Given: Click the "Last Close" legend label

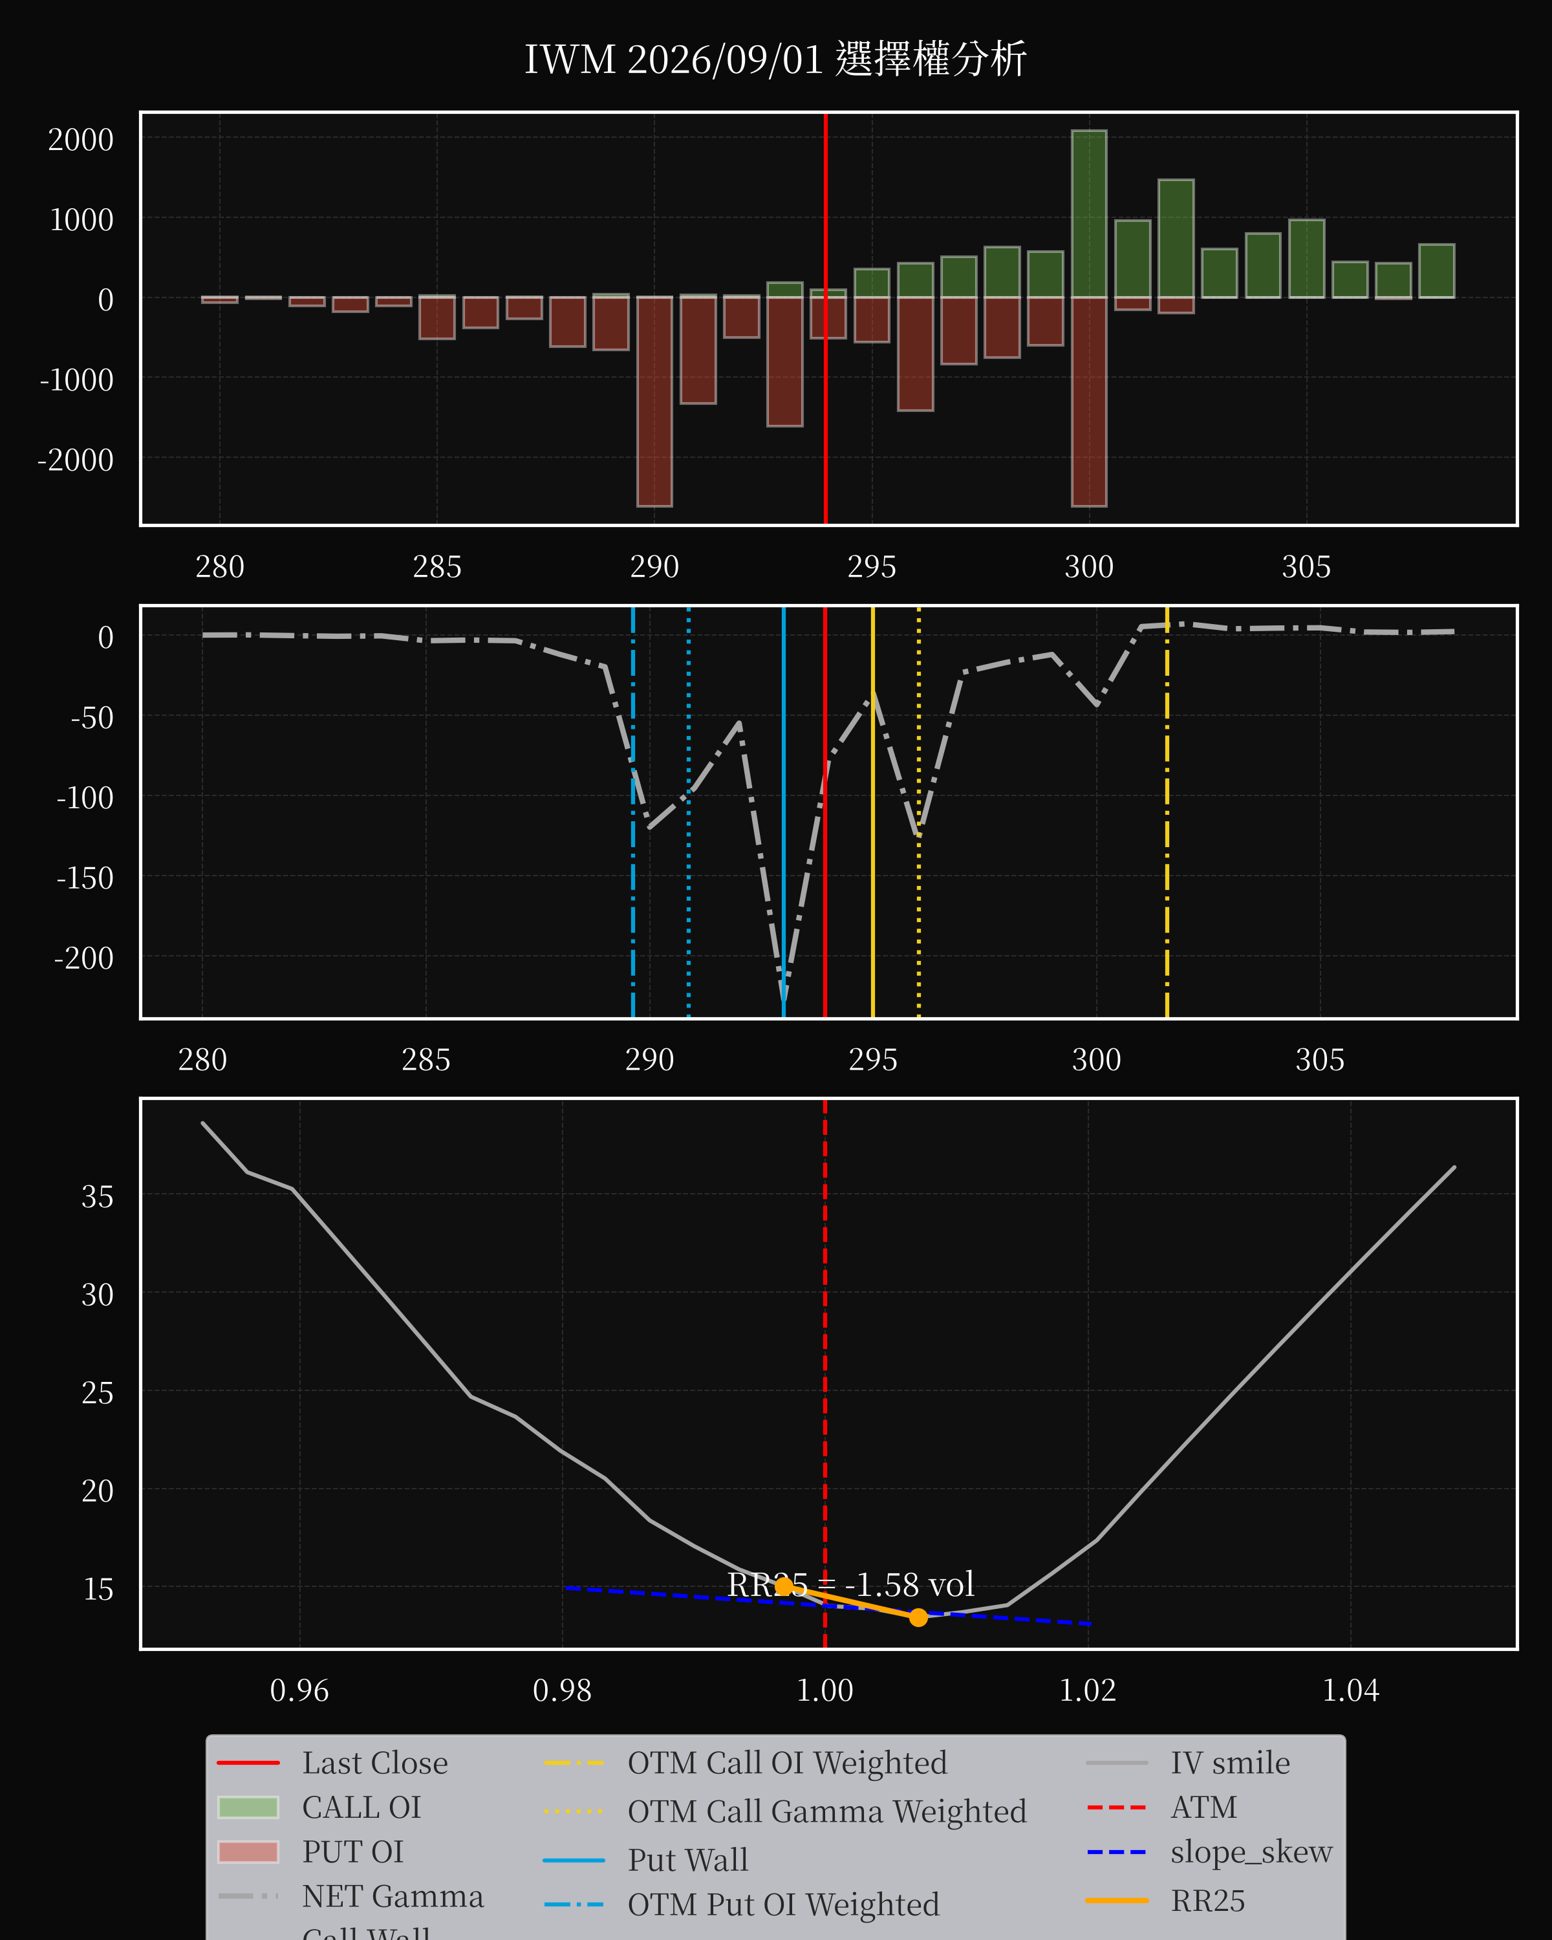Looking at the screenshot, I should tap(374, 1763).
